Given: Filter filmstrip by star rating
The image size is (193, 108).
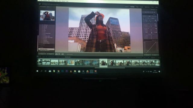Looking at the screenshot, I should tap(139, 57).
